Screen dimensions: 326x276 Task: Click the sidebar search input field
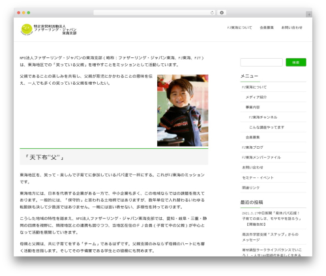261,62
